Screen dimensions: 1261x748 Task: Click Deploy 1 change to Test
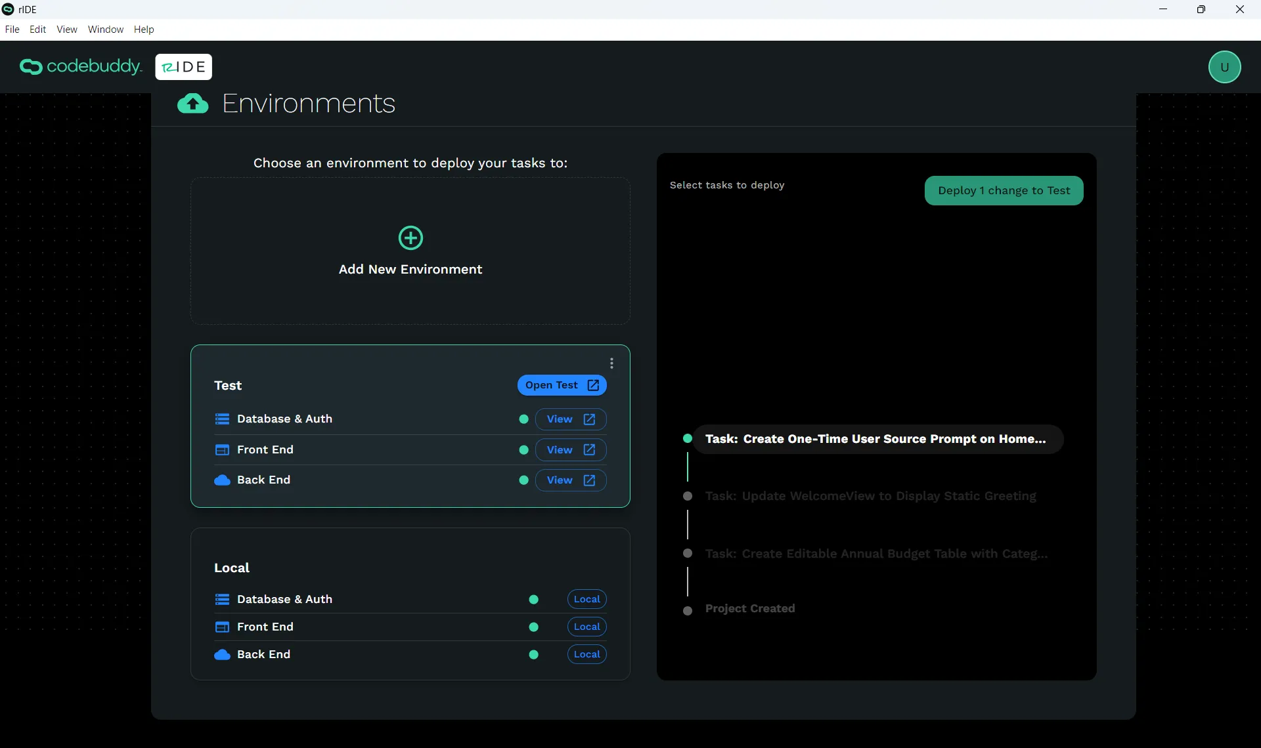[x=1004, y=191]
